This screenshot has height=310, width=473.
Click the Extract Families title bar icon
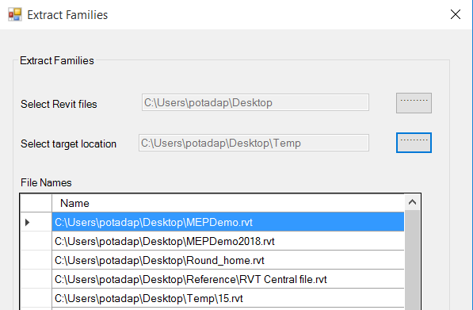(x=15, y=14)
